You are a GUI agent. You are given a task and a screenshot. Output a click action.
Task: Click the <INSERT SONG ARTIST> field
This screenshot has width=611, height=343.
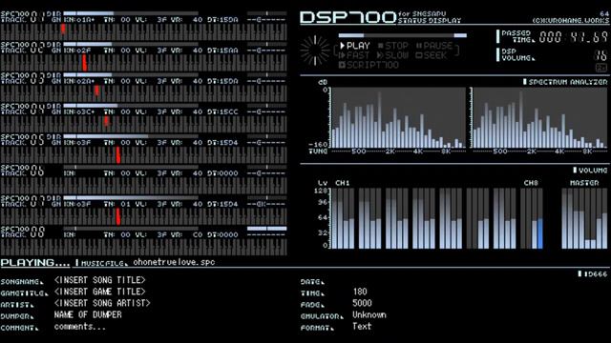pyautogui.click(x=102, y=303)
